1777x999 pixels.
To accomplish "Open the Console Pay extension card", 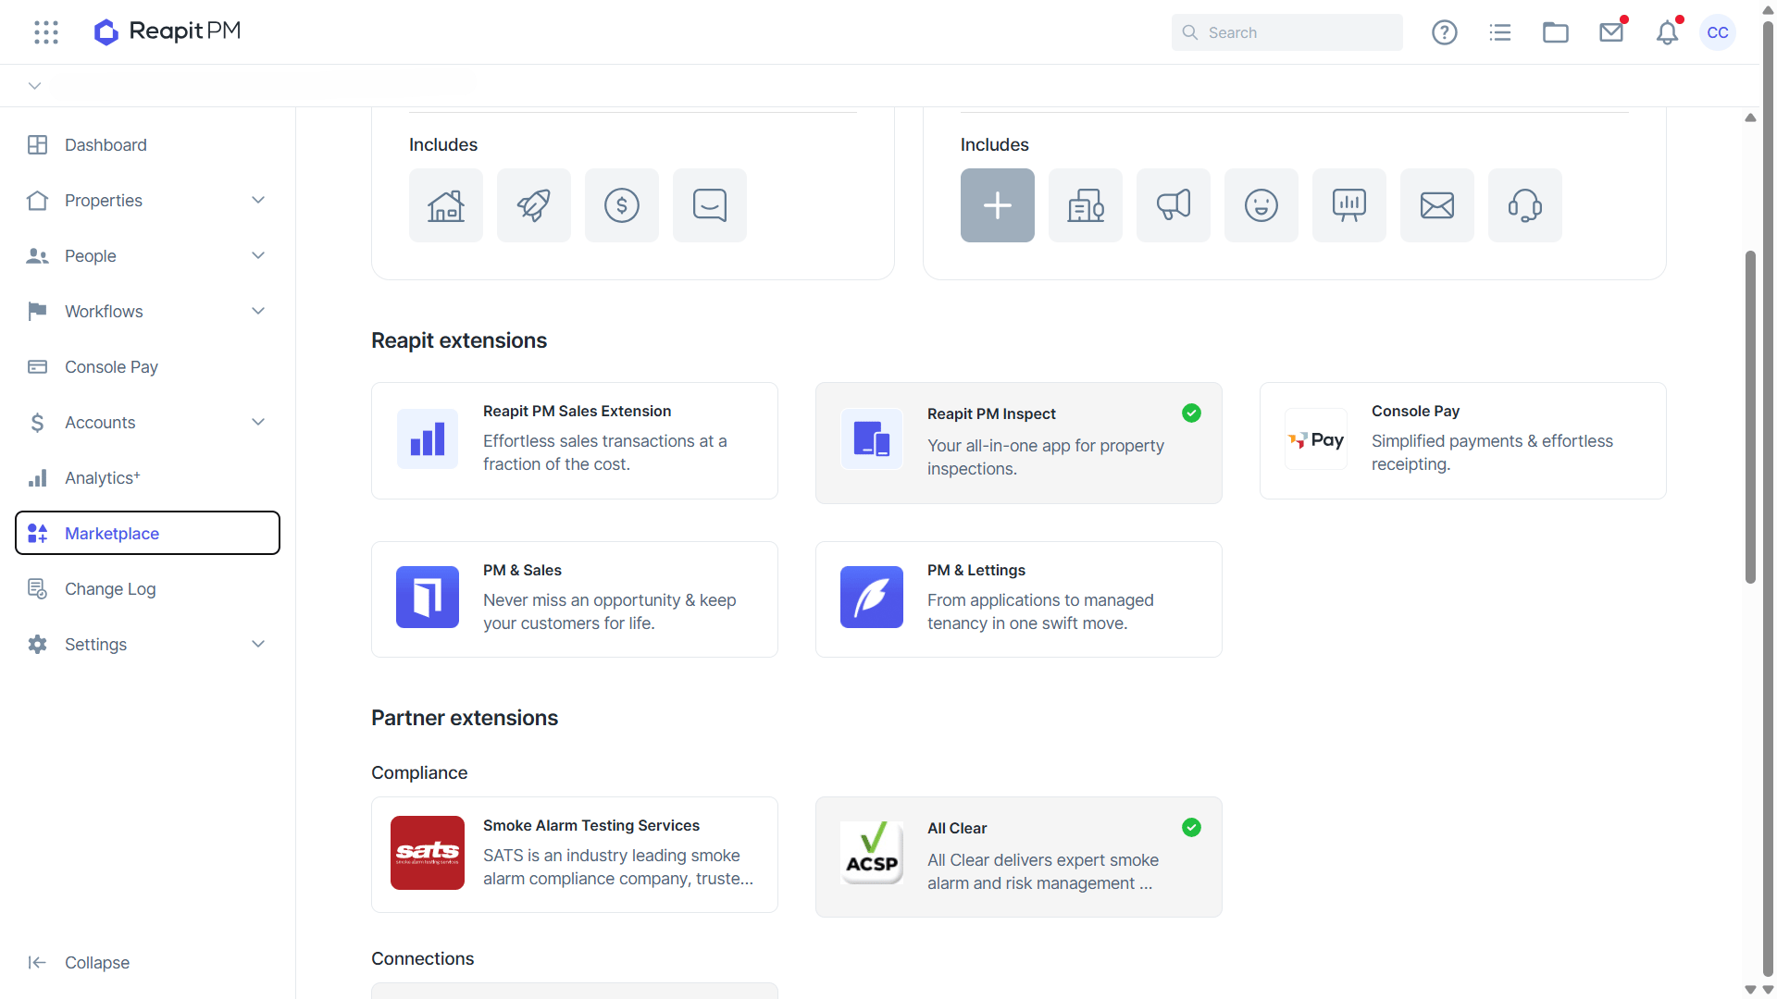I will coord(1462,441).
